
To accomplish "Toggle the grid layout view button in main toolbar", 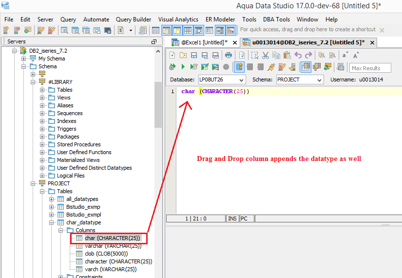I will click(188, 30).
